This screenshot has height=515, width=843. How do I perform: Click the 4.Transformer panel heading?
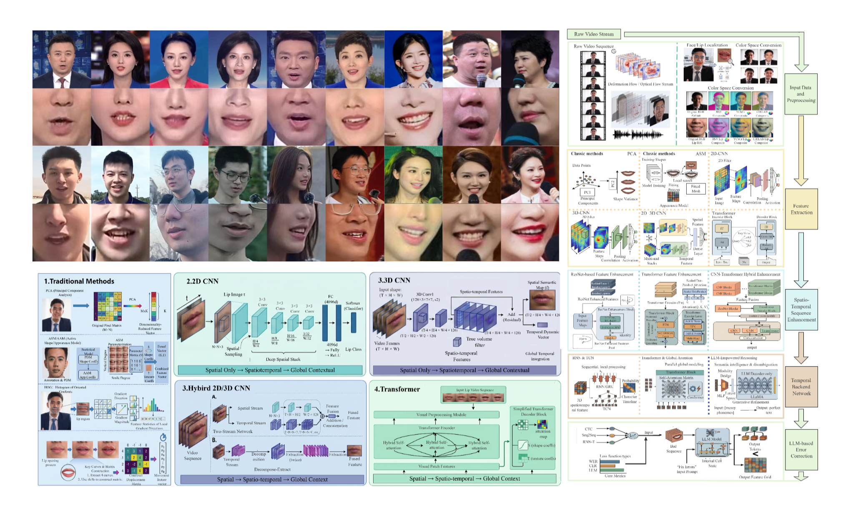coord(397,389)
